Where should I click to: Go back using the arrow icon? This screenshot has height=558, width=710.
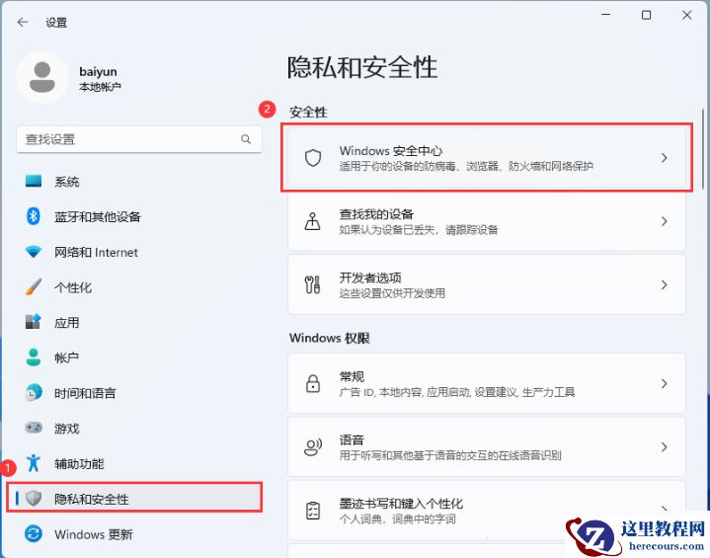coord(23,22)
